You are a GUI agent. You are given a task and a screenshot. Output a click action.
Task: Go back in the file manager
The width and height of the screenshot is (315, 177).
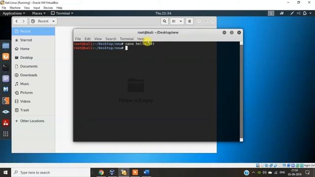pos(17,21)
